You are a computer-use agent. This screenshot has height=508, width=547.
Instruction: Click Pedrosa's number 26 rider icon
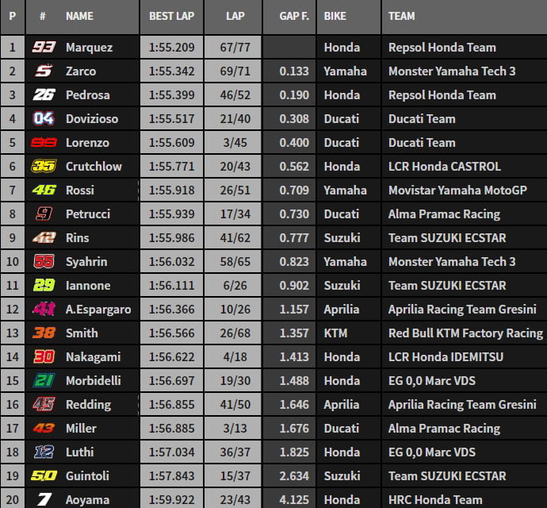43,95
